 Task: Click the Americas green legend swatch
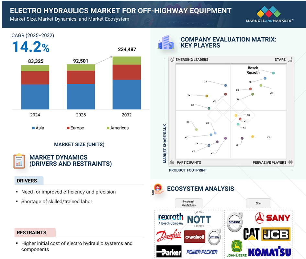coord(108,128)
